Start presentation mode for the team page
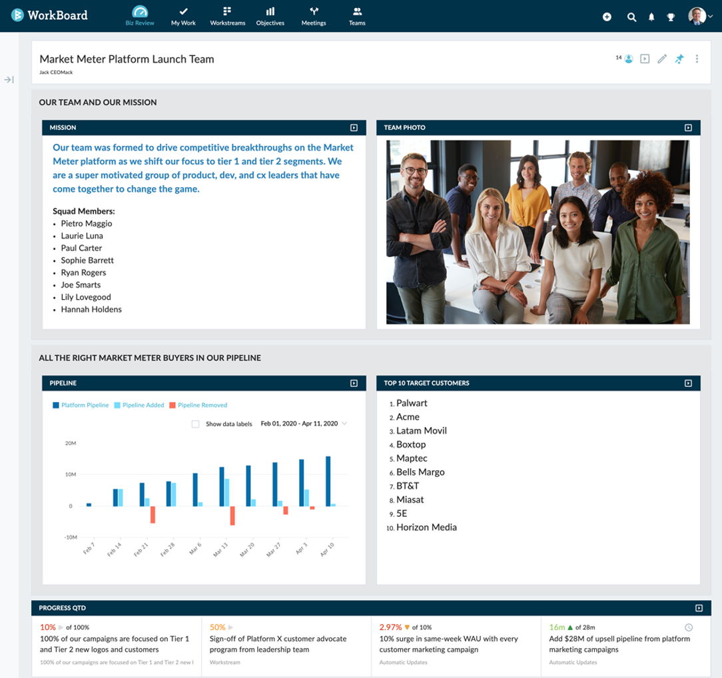Image resolution: width=722 pixels, height=678 pixels. 645,59
